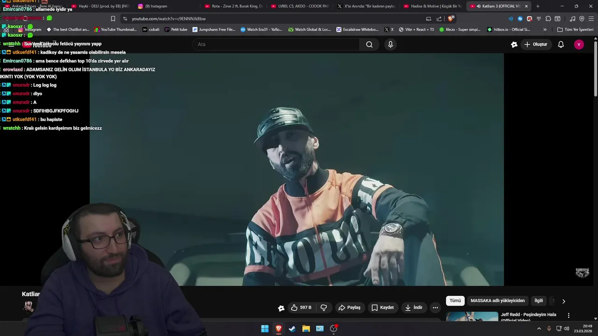
Task: Like the video with thumbs up
Action: (x=301, y=308)
